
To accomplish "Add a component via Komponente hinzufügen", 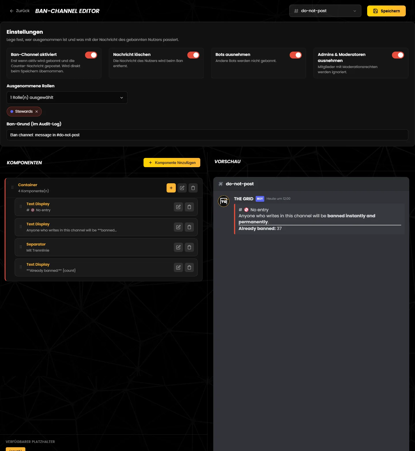I will pos(172,163).
